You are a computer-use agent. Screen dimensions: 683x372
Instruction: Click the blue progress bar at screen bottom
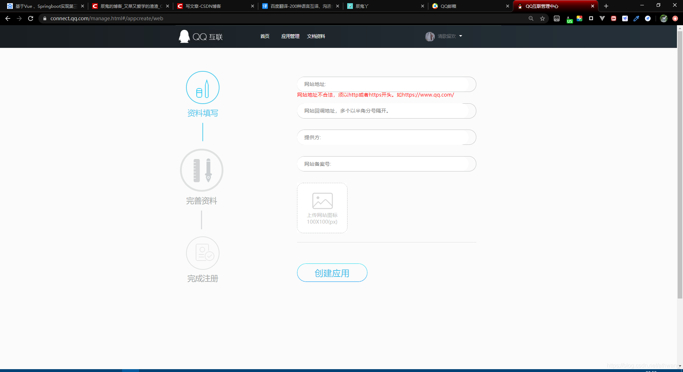pyautogui.click(x=131, y=370)
